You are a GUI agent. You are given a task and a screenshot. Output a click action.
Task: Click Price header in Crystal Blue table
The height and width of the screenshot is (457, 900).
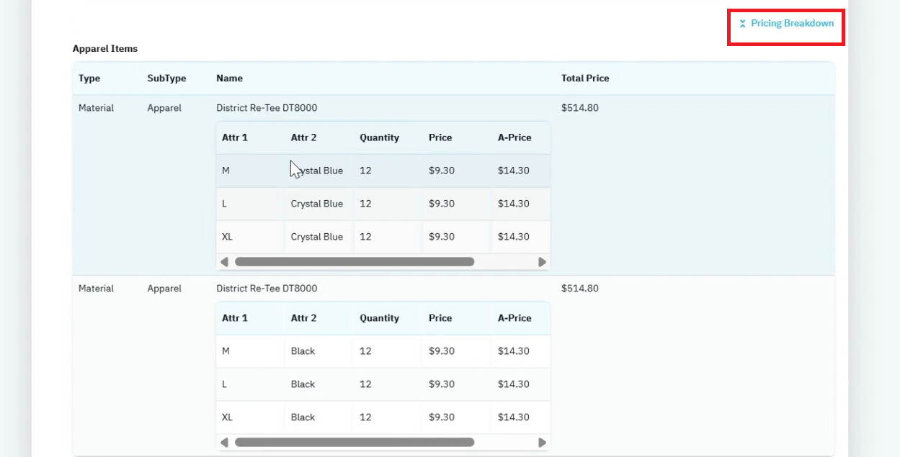440,137
